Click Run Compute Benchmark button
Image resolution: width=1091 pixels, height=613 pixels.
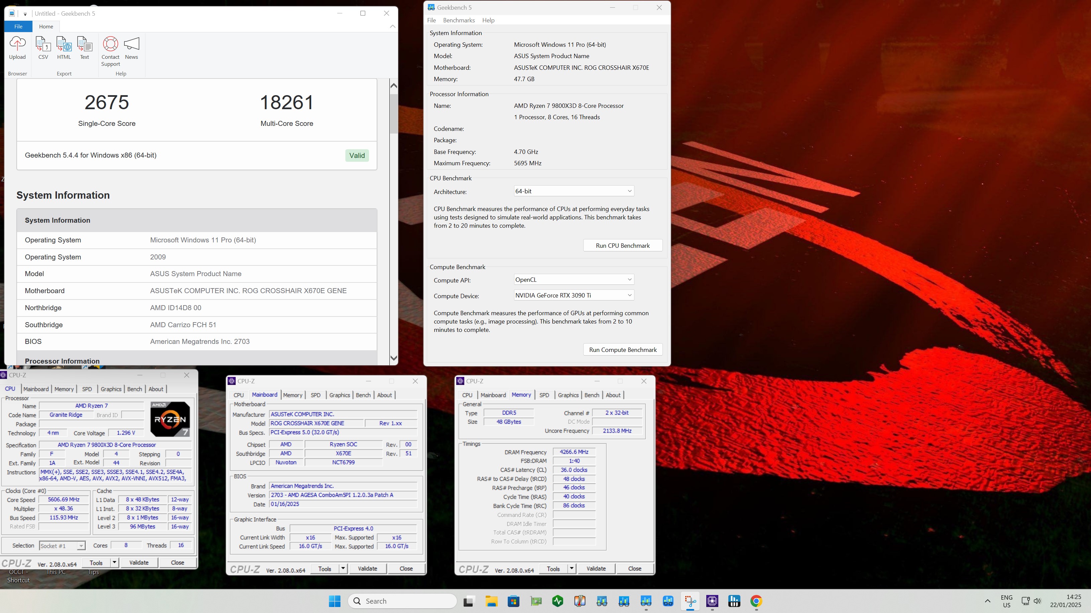tap(623, 350)
